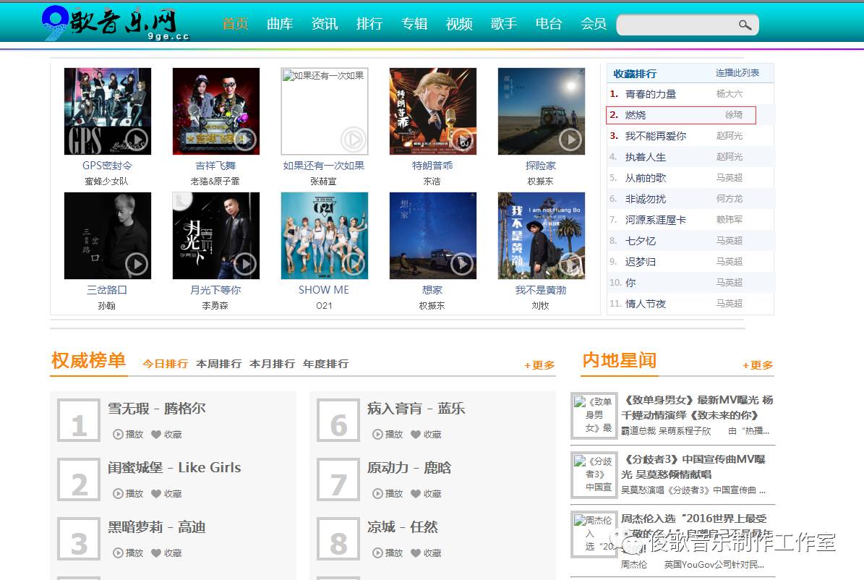
Task: Switch to the 年度排行 tab
Action: pyautogui.click(x=325, y=364)
